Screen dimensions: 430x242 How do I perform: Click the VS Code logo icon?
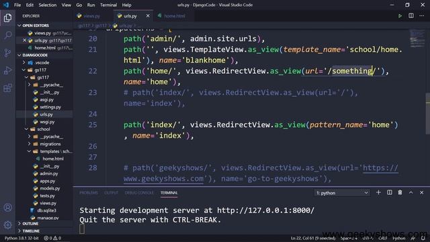click(x=6, y=5)
